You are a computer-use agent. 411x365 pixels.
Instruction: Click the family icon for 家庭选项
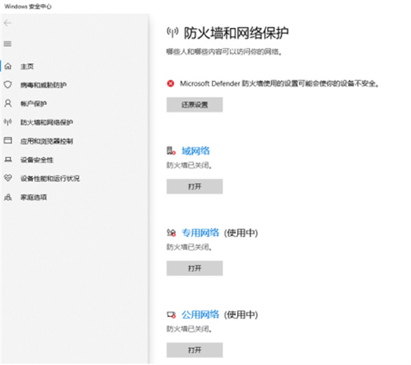click(x=8, y=197)
